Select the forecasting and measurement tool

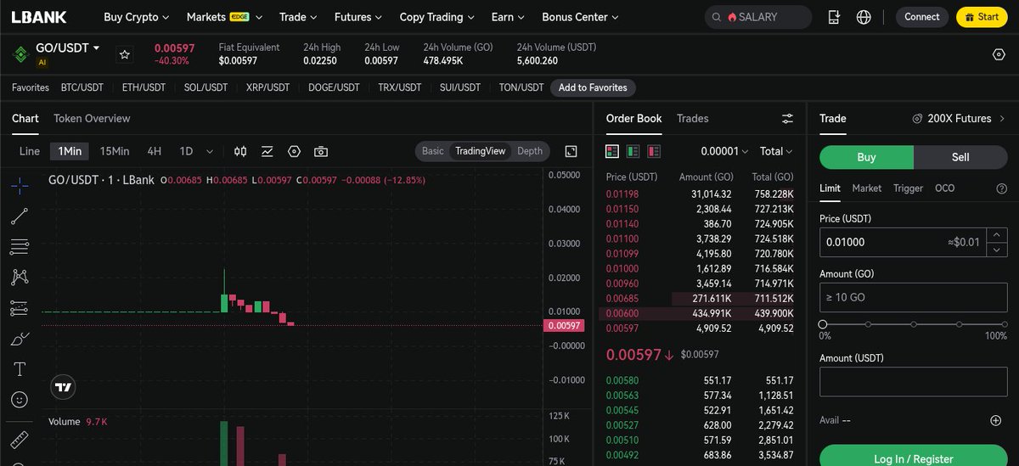[20, 307]
